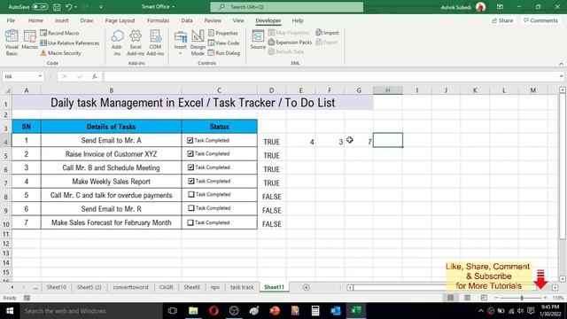Switch to Page Break Preview in status bar
The image size is (567, 319).
click(484, 298)
